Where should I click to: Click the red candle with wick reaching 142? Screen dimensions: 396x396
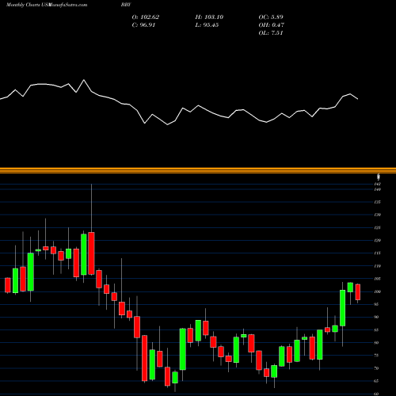91,253
